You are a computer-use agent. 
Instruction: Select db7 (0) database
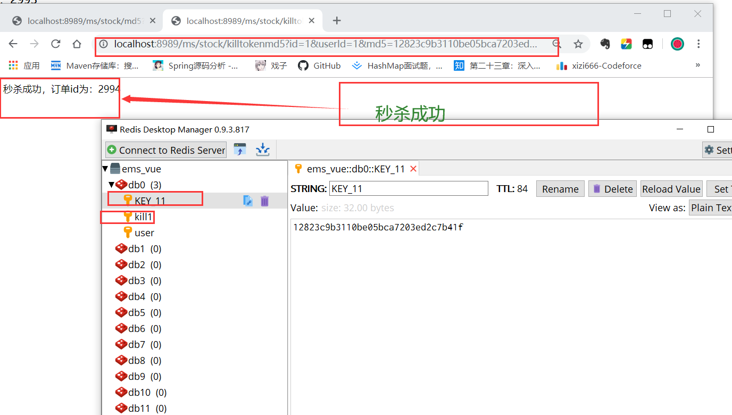(x=138, y=344)
